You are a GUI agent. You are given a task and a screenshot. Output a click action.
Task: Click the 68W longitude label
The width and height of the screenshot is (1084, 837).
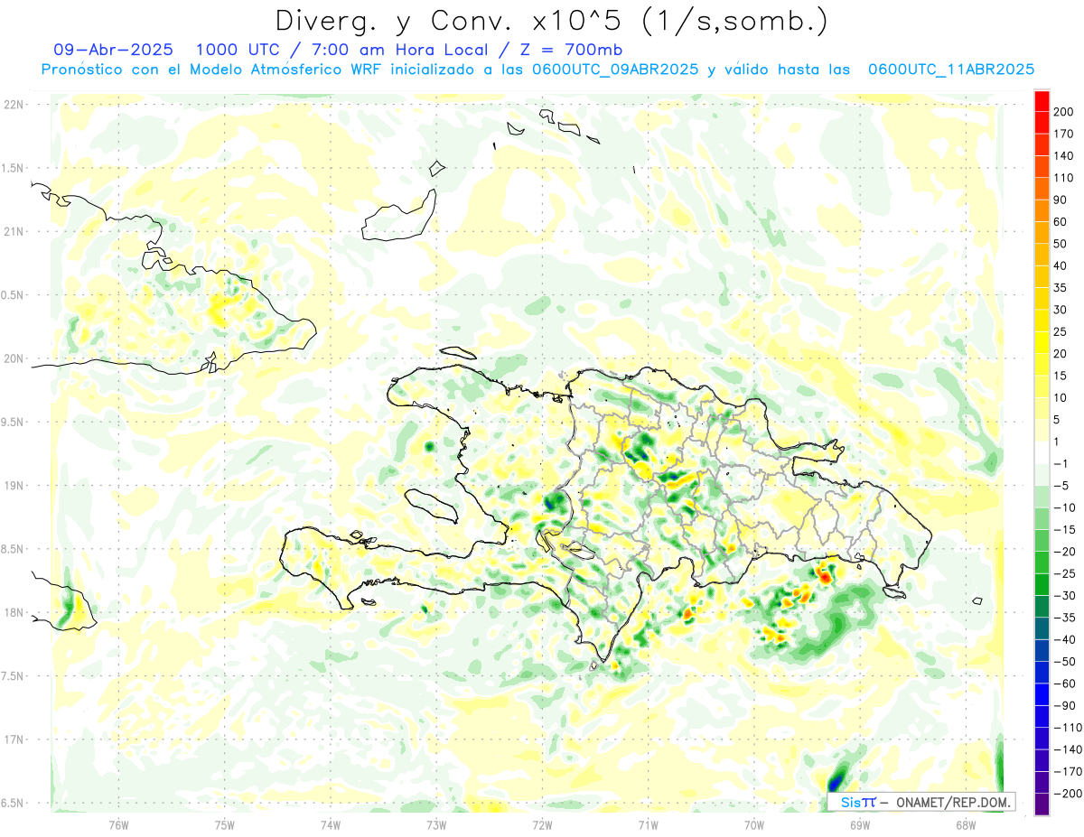pos(966,824)
